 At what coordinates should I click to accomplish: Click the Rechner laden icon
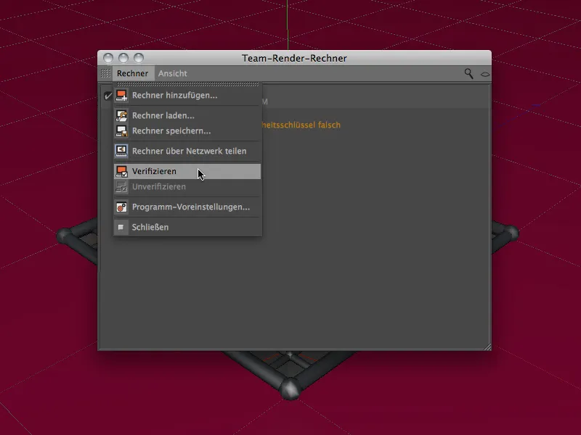click(121, 115)
